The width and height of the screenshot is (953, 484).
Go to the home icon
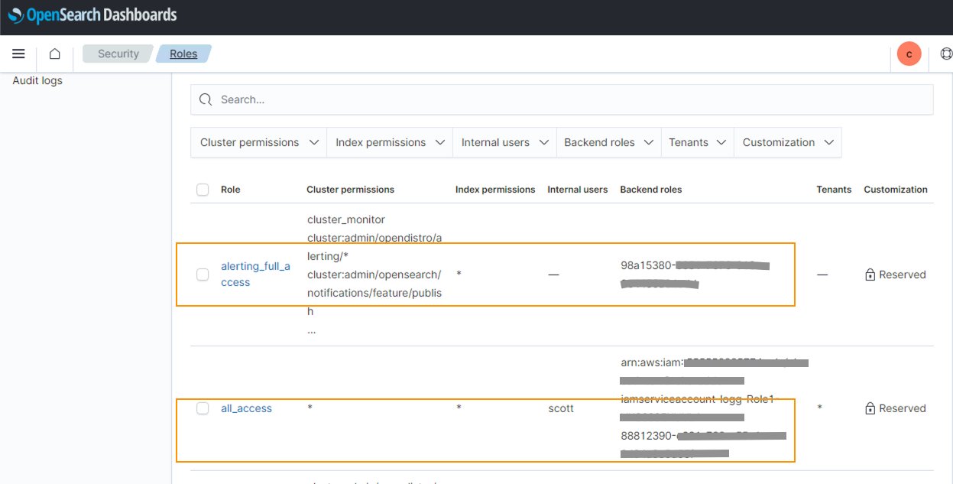click(54, 54)
